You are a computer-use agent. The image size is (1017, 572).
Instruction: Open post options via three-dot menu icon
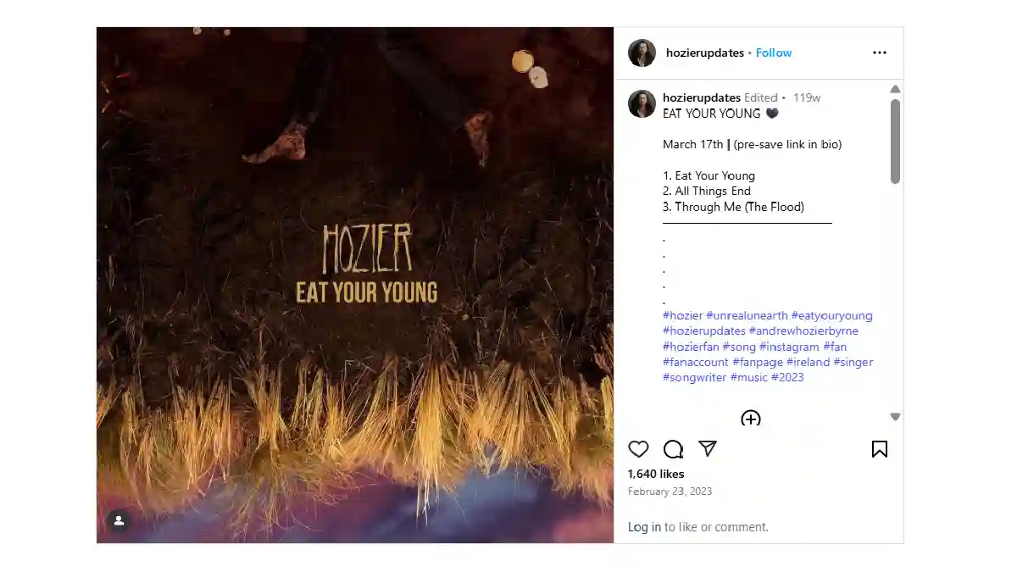(879, 53)
